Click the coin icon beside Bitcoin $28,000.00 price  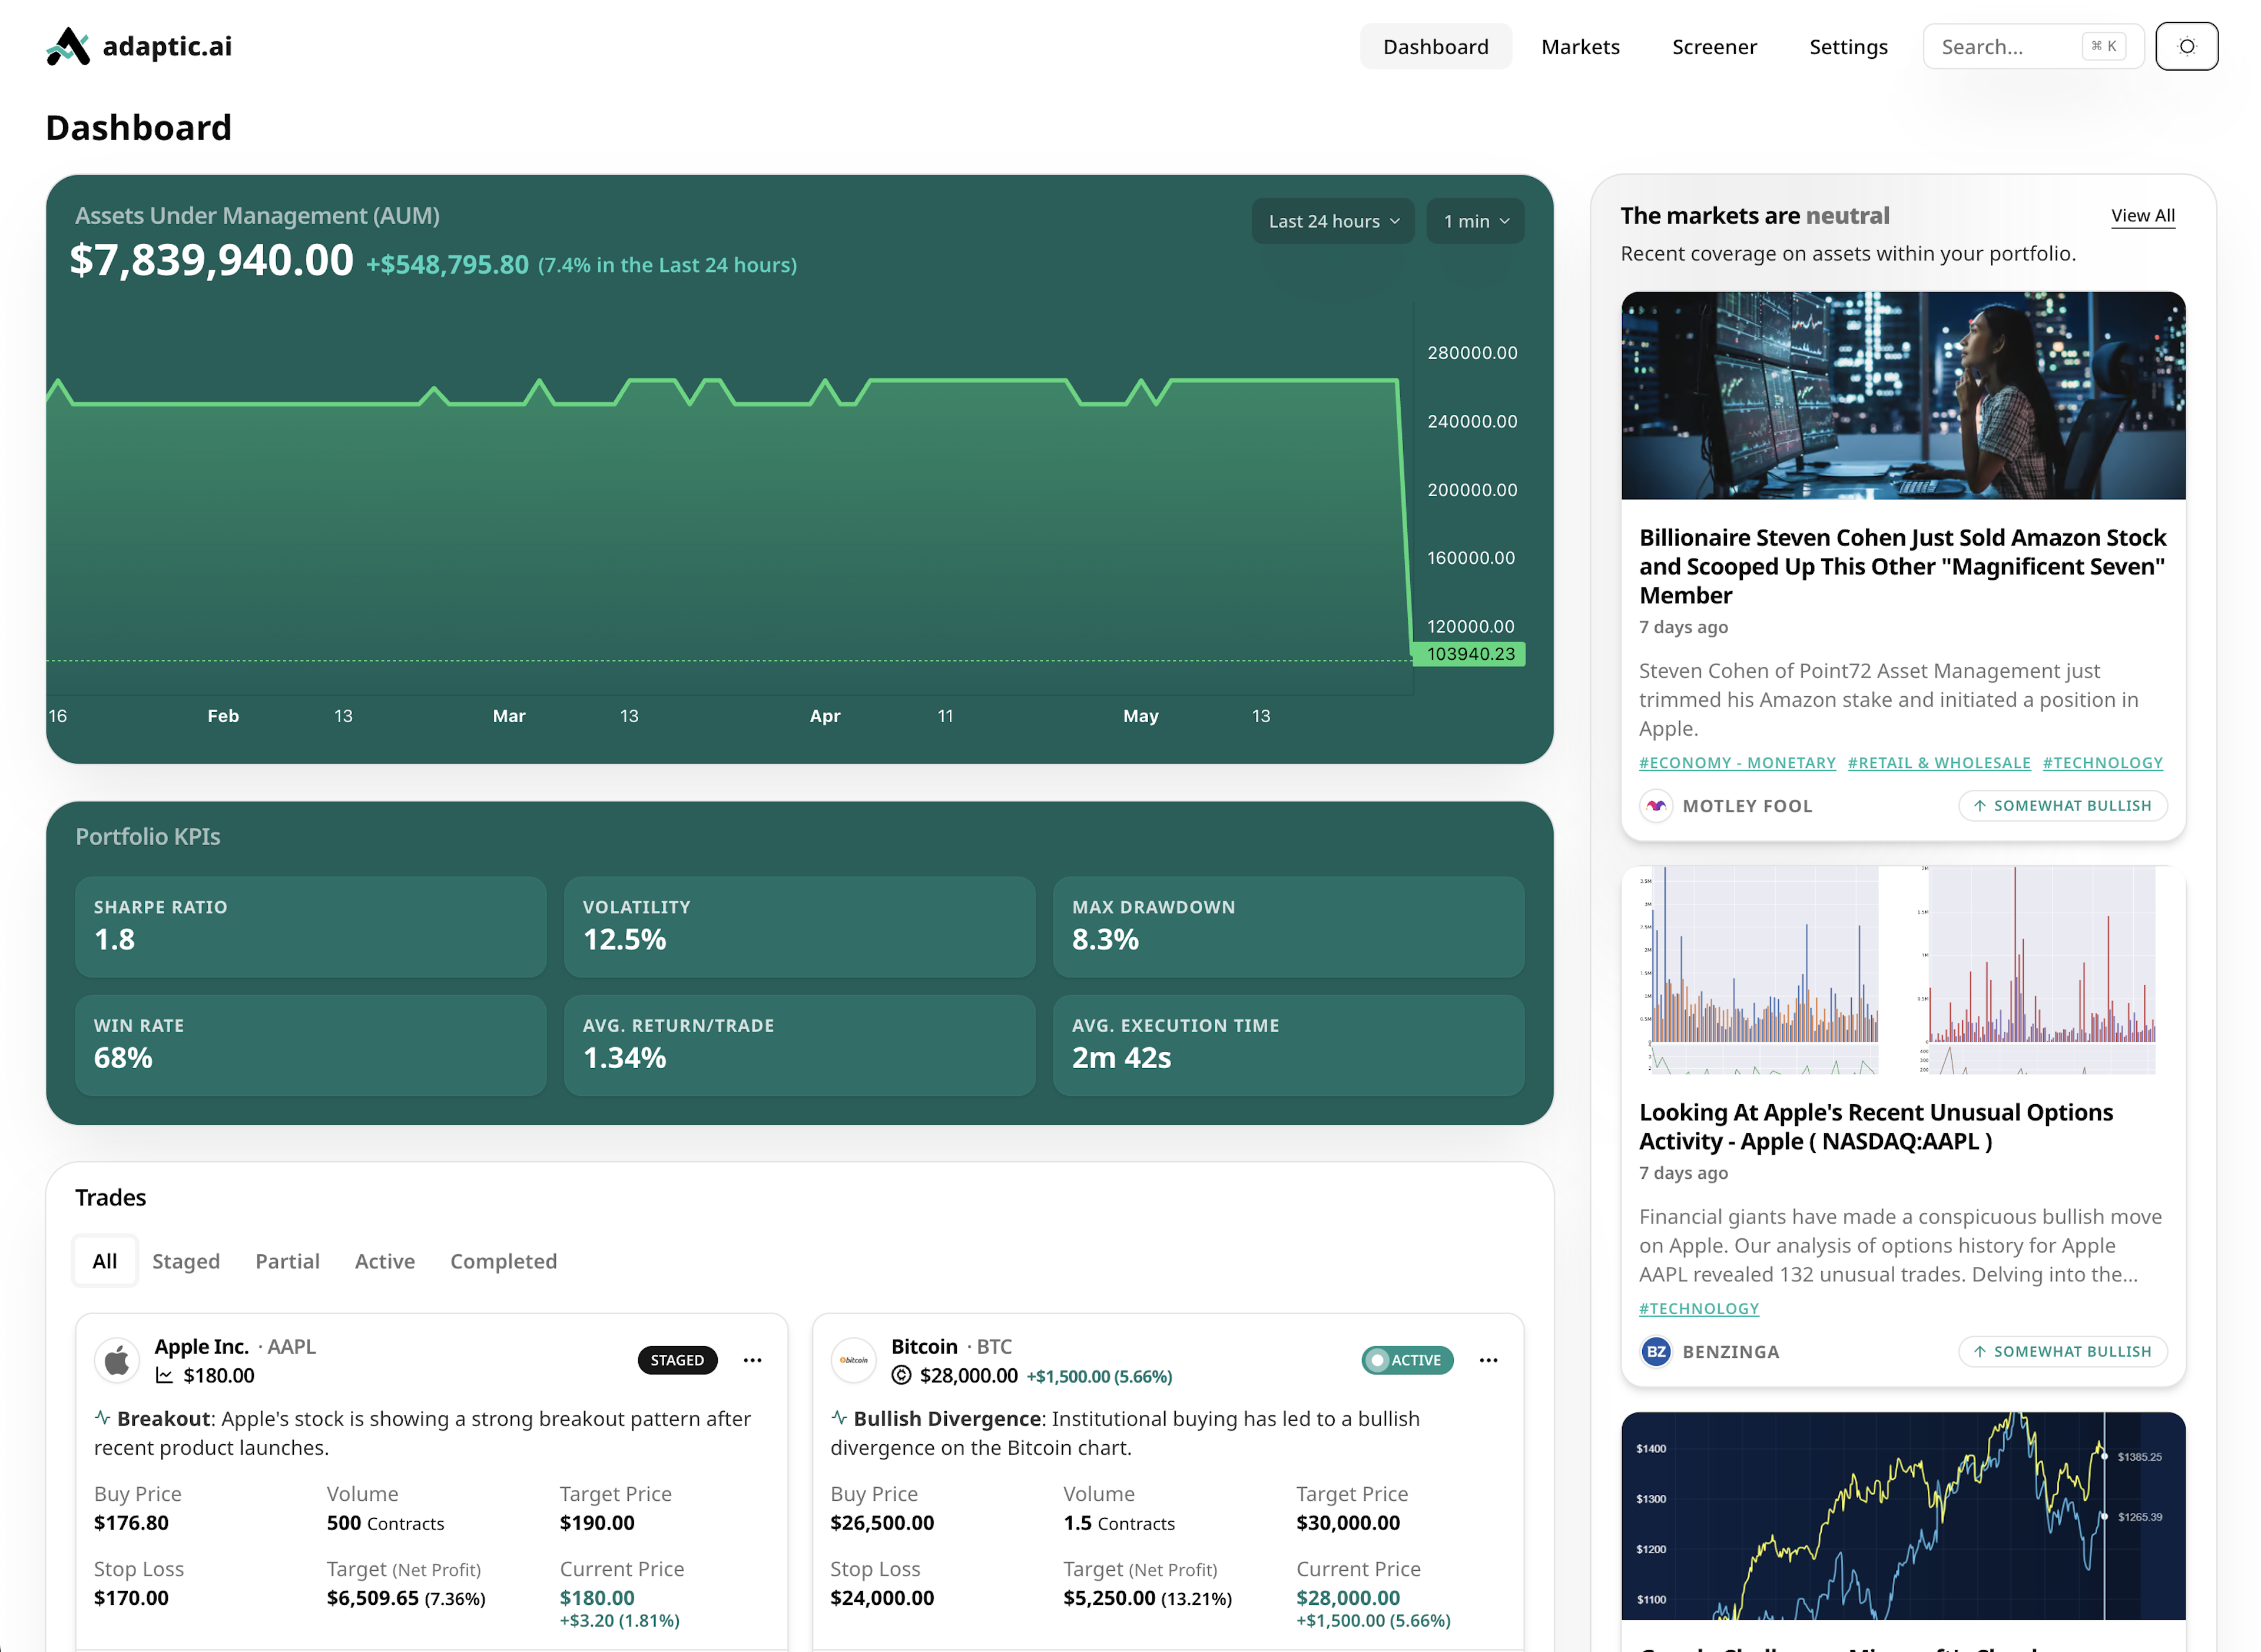click(x=901, y=1376)
